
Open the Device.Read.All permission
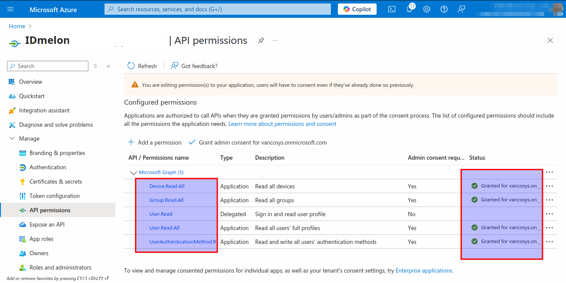(167, 186)
